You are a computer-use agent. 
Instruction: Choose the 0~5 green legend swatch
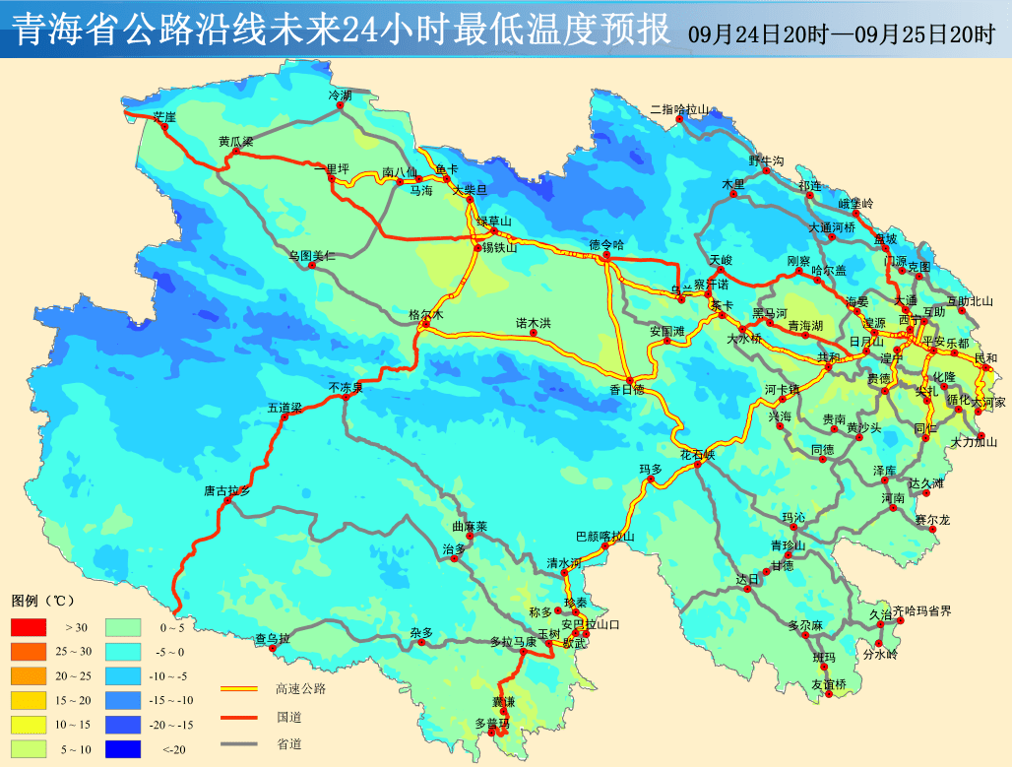(123, 627)
